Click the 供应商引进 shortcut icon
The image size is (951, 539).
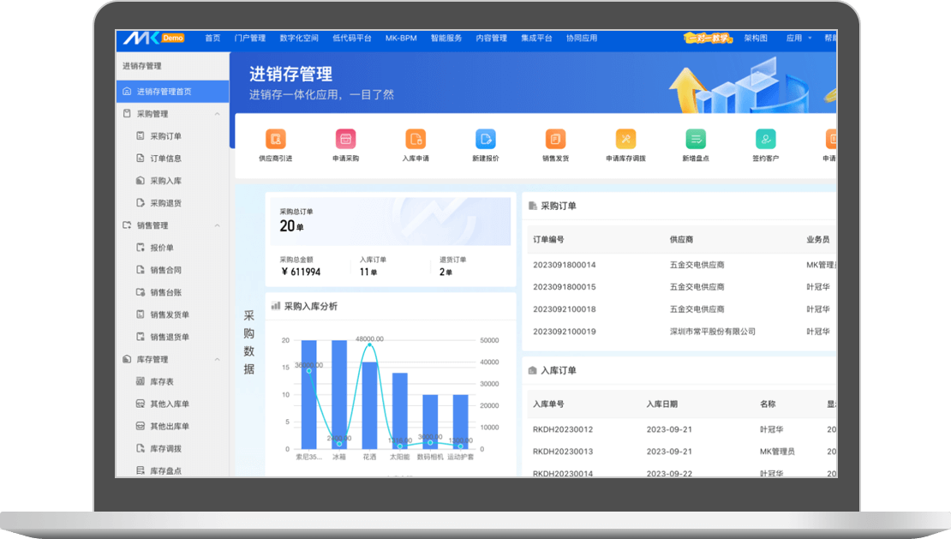tap(275, 139)
